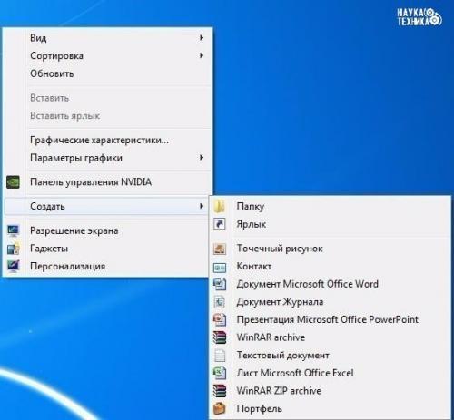Create Документ Microsoft Office Word
454x420 pixels.
click(x=330, y=284)
